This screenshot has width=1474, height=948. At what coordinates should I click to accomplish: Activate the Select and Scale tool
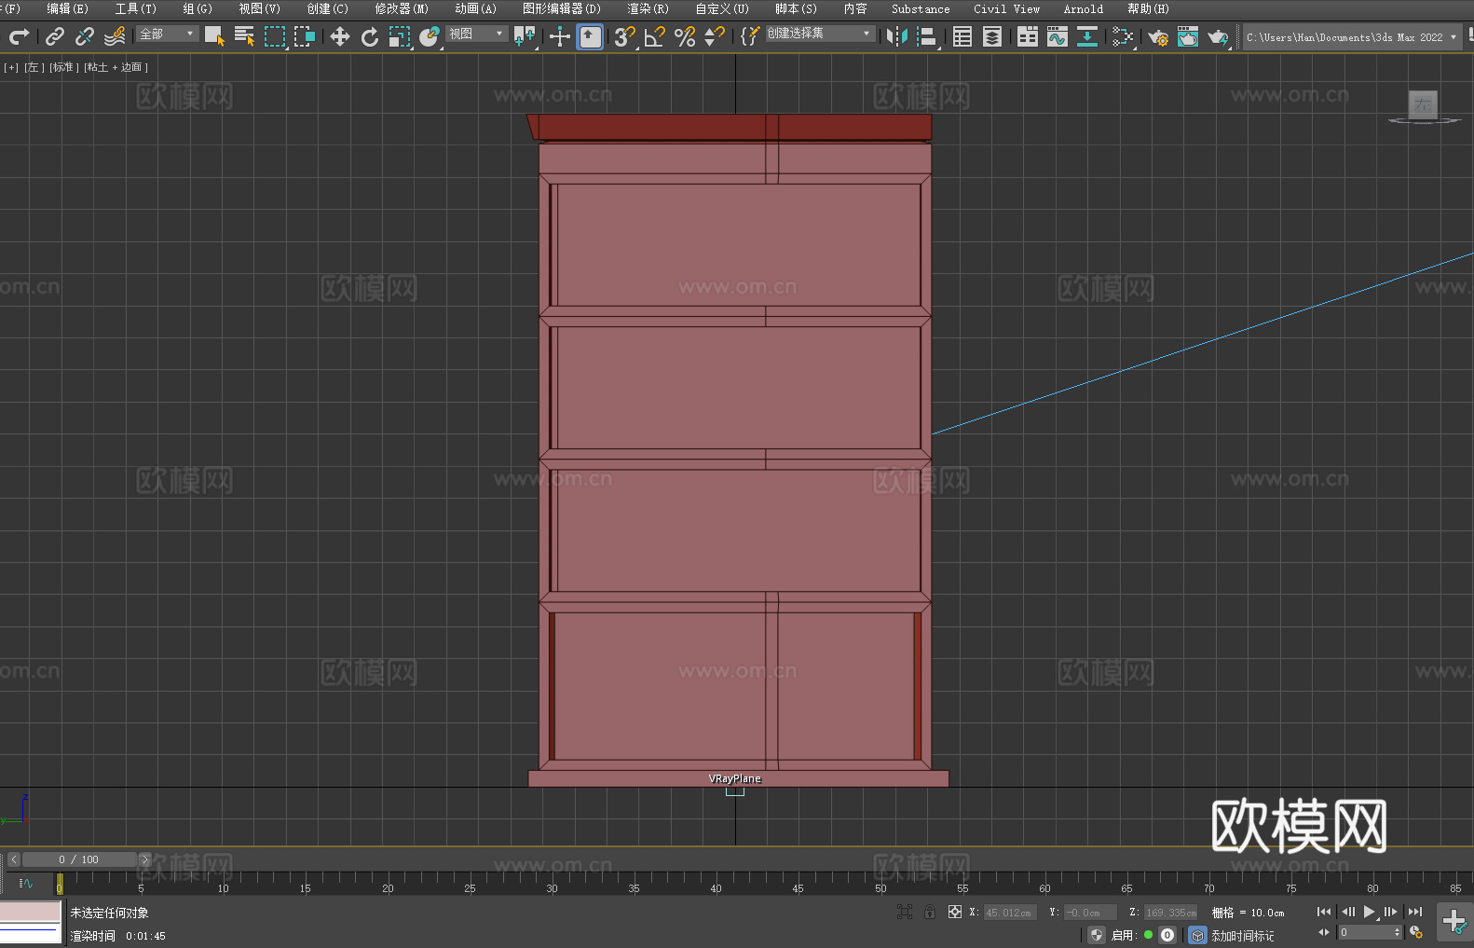pos(400,36)
